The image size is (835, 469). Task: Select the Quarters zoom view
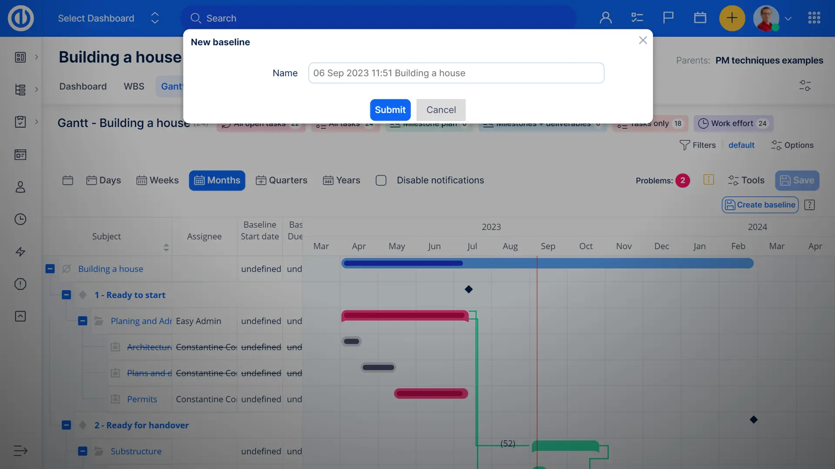click(281, 180)
